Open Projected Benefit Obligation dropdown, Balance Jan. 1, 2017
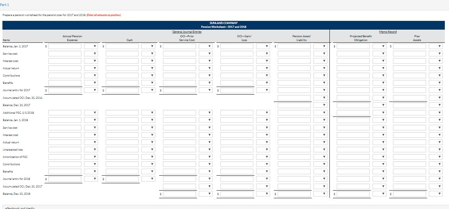 point(379,46)
